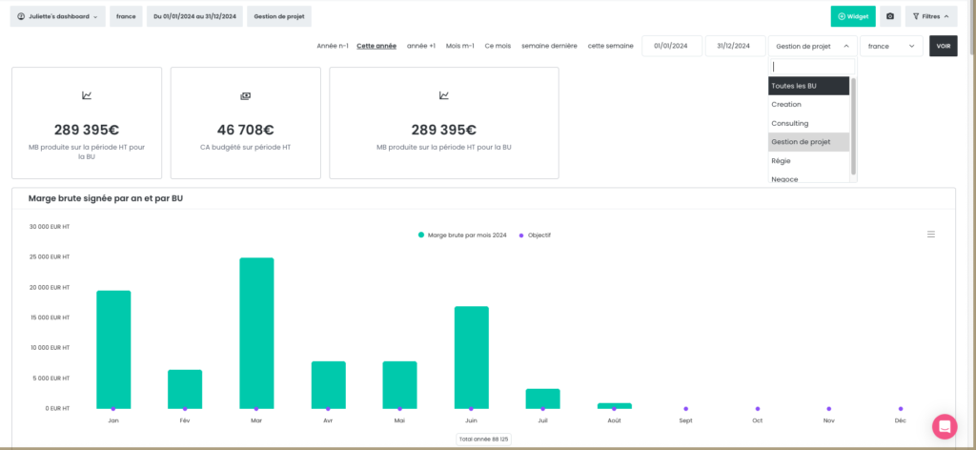Image resolution: width=976 pixels, height=450 pixels.
Task: Open the chat support bubble
Action: tap(944, 426)
